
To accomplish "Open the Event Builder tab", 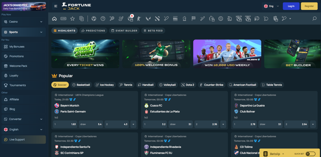I will [x=124, y=31].
